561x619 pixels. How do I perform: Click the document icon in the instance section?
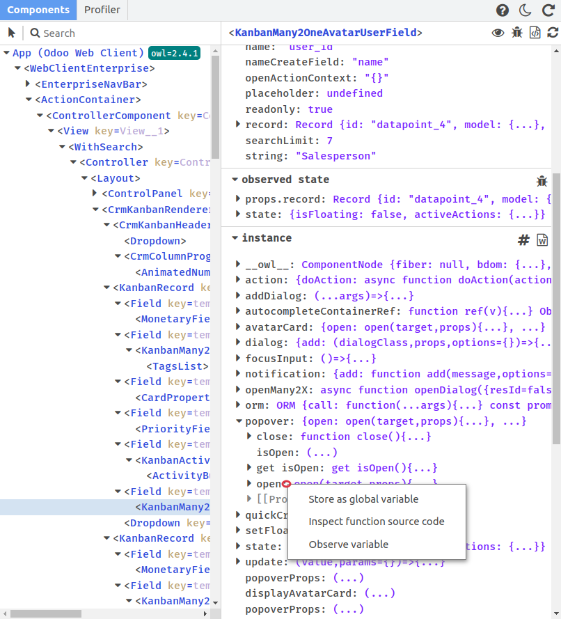[x=542, y=240]
